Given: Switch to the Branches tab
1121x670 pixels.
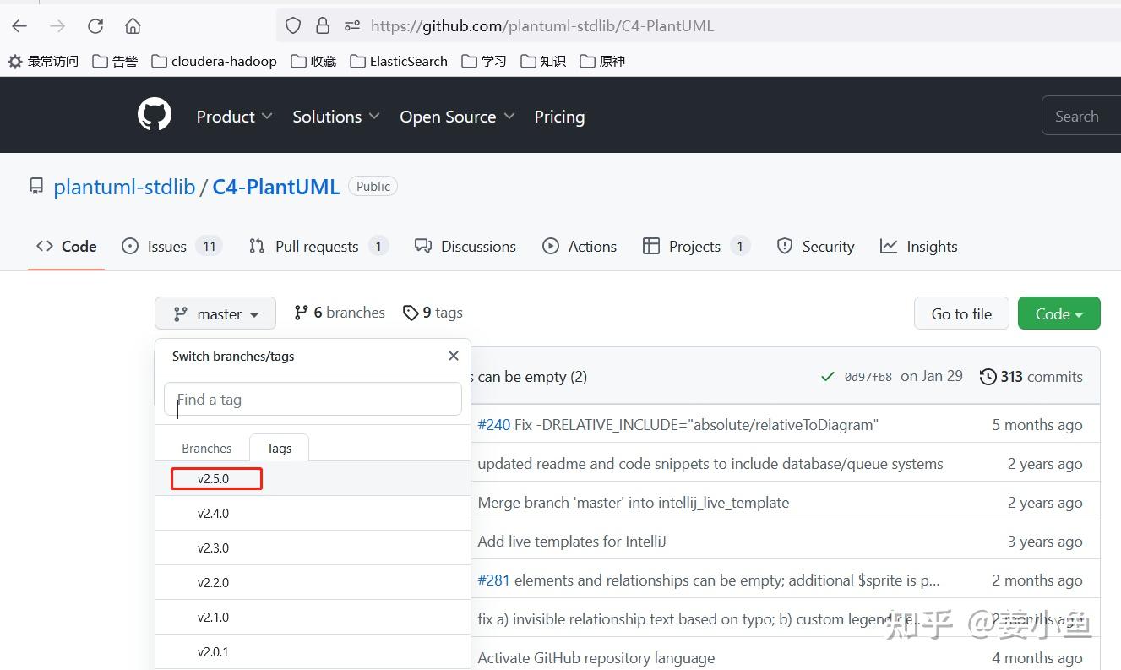Looking at the screenshot, I should coord(206,449).
